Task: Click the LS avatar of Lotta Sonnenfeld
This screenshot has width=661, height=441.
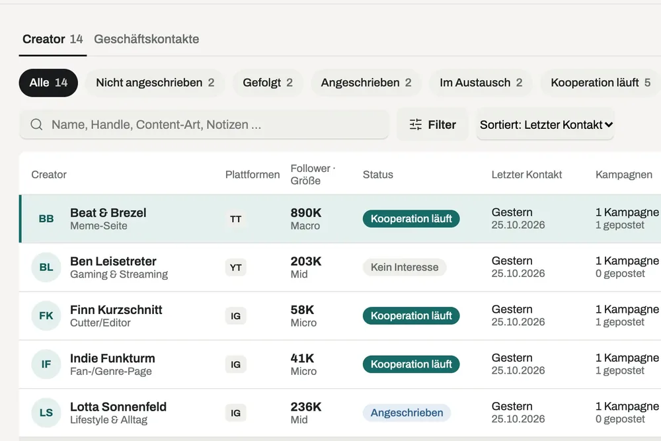Action: point(46,413)
